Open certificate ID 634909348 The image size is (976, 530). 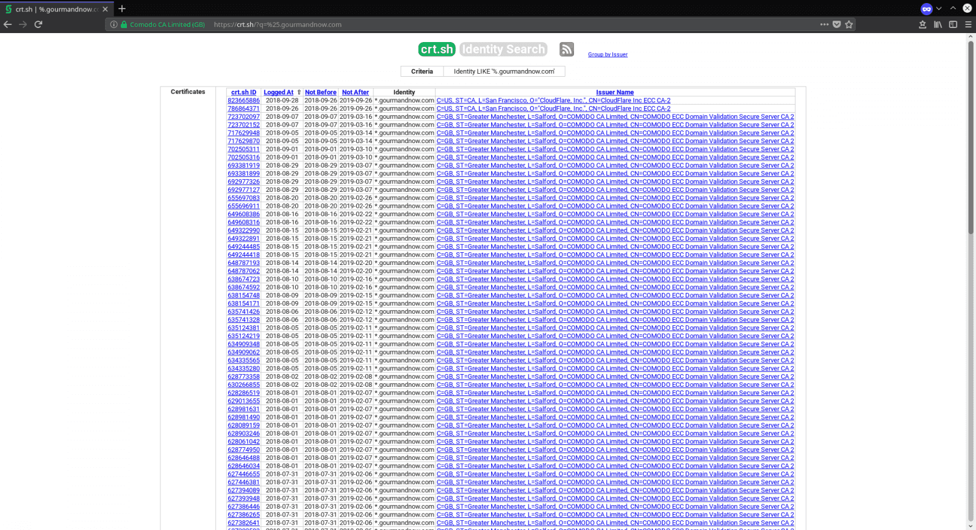tap(243, 344)
